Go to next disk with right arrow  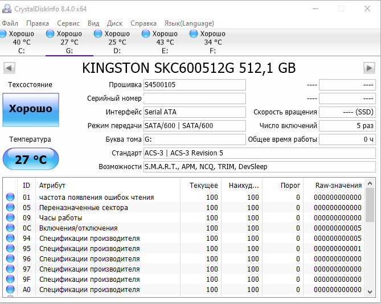(x=369, y=68)
